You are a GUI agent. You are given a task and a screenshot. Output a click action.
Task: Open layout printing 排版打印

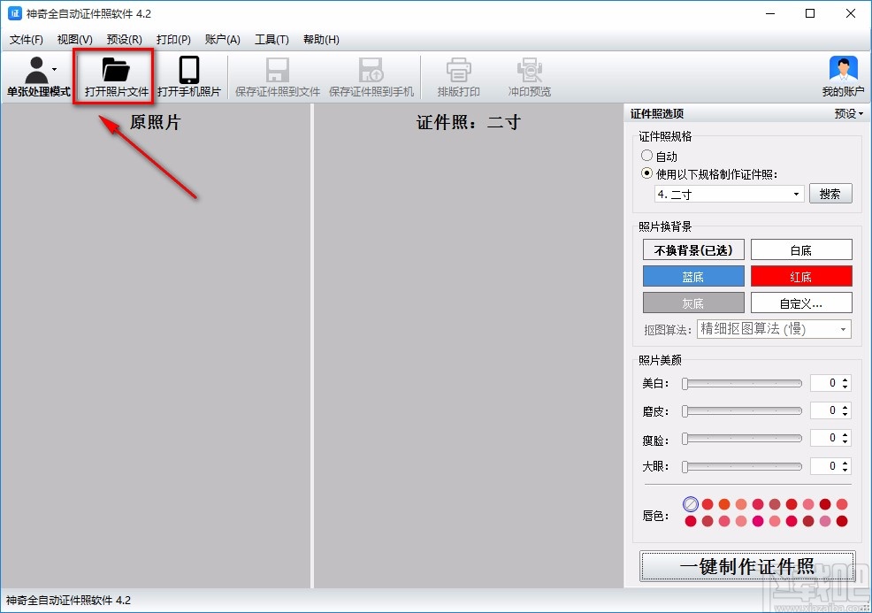[x=458, y=75]
